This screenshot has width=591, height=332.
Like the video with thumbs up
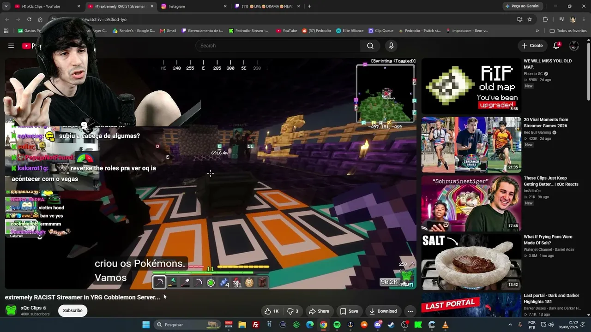click(x=271, y=311)
